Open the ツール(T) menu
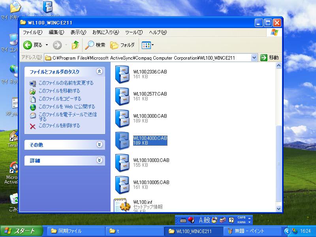Viewport: 316px width, 237px height. 134,32
